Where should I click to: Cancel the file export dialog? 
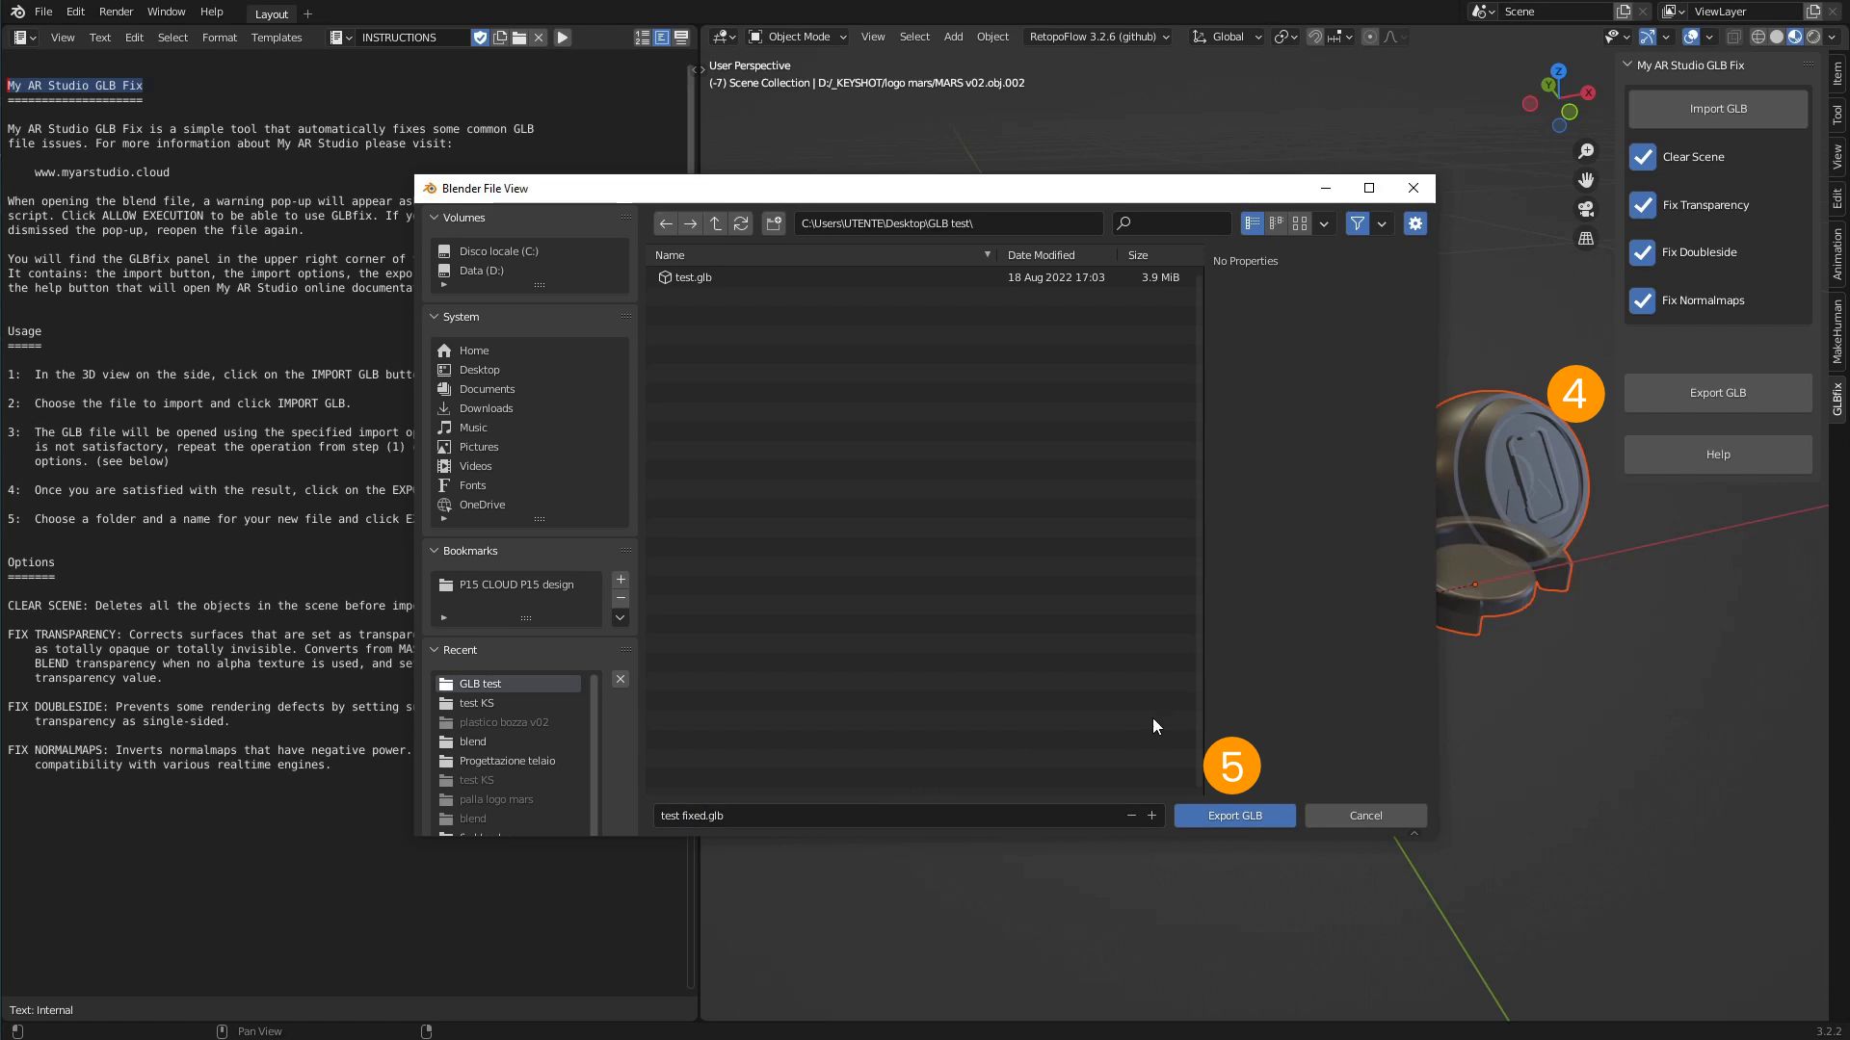[x=1365, y=816]
